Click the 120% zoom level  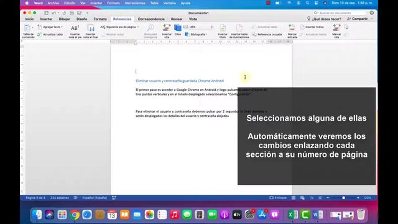[x=367, y=198]
